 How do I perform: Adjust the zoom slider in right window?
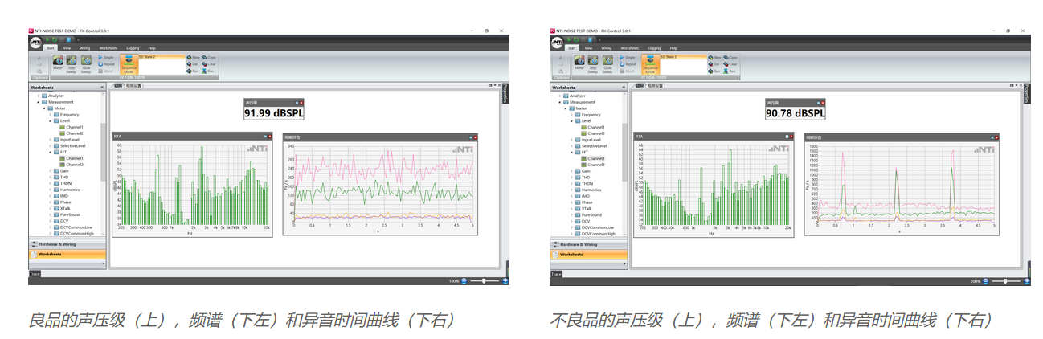(1004, 281)
